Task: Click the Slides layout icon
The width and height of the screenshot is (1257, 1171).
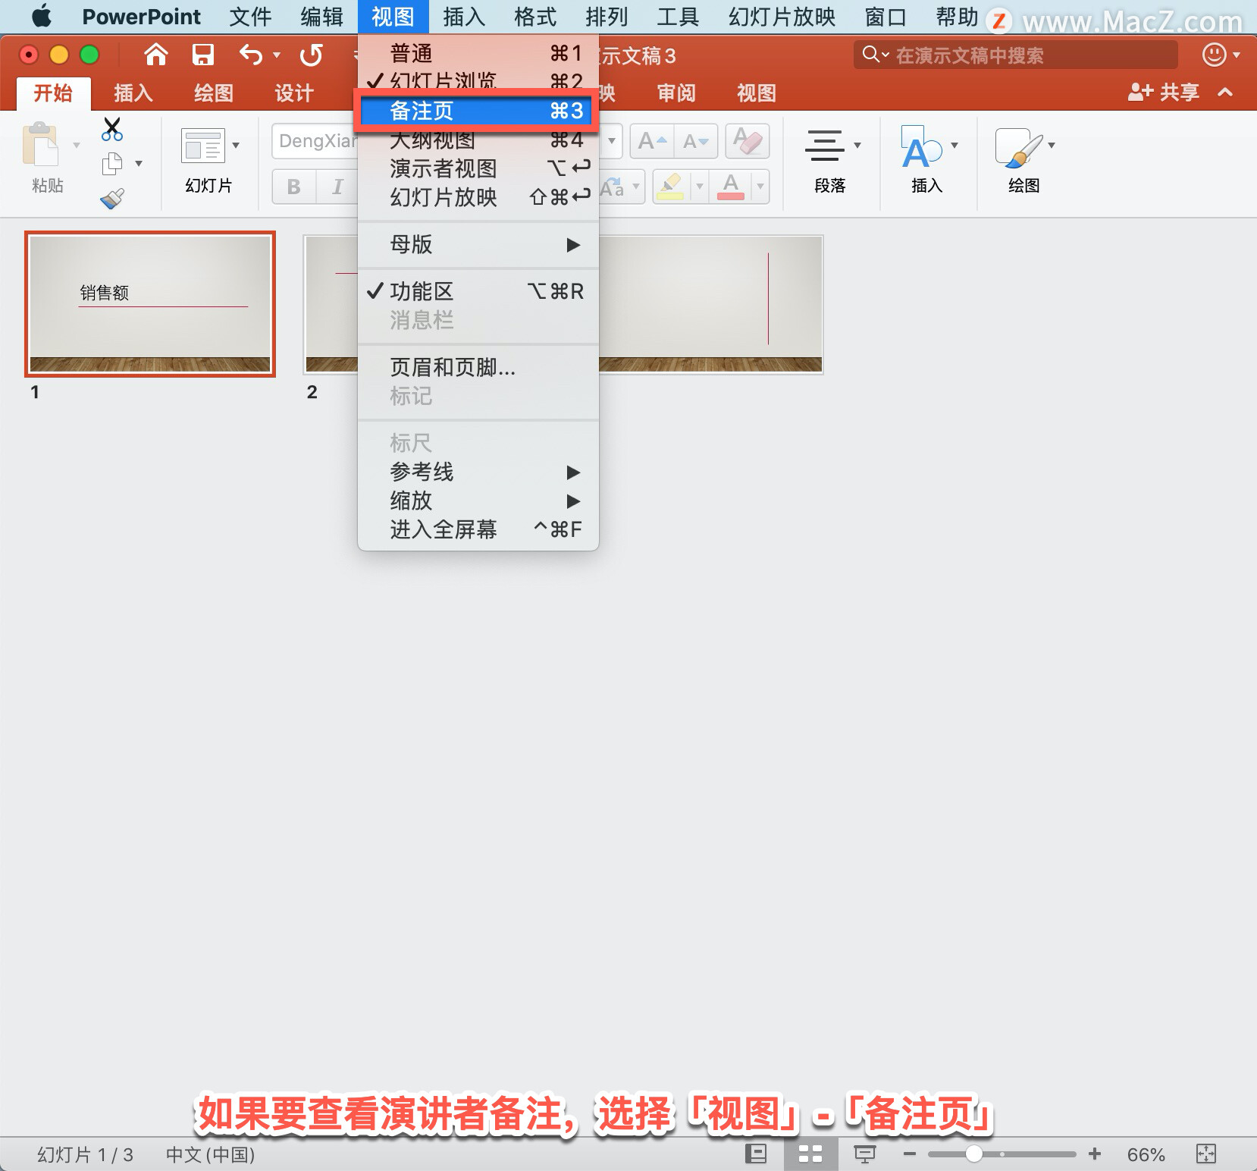Action: pos(202,146)
